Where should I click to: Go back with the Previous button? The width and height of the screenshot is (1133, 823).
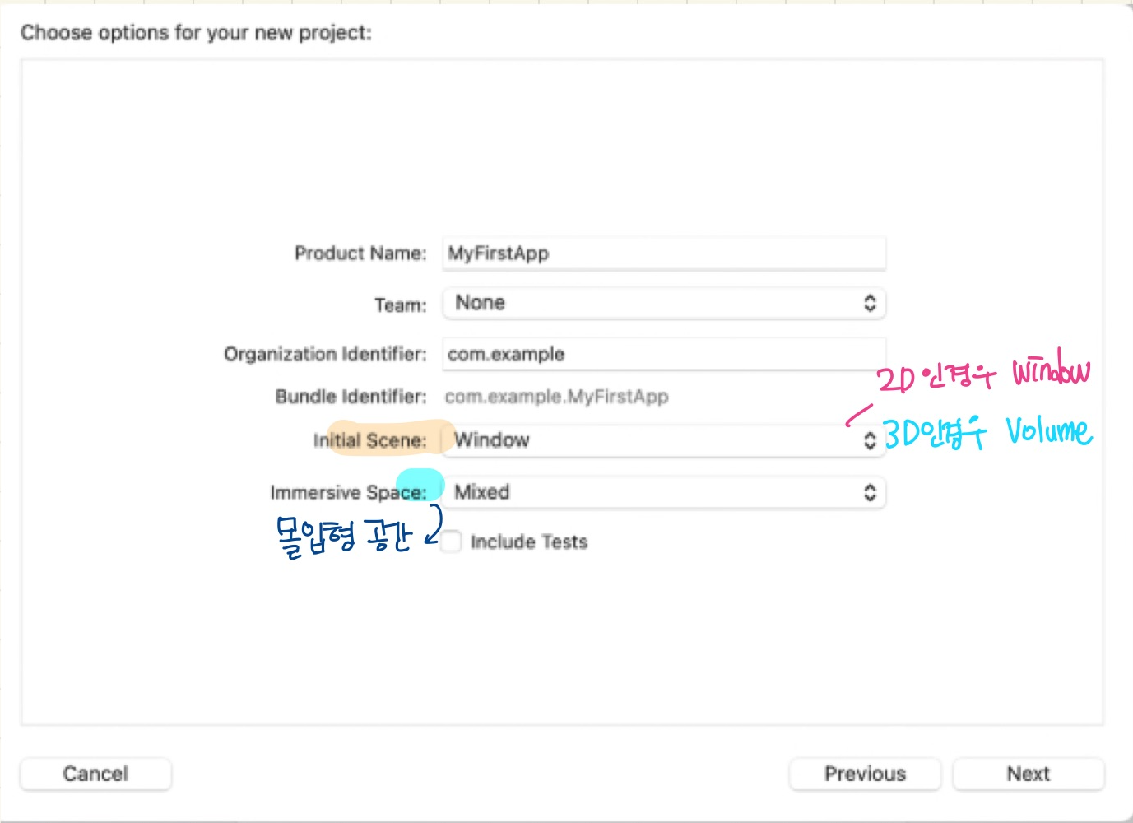[865, 774]
